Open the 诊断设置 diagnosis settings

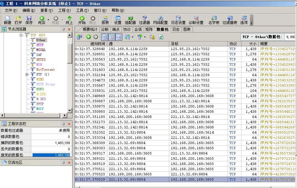click(x=196, y=20)
